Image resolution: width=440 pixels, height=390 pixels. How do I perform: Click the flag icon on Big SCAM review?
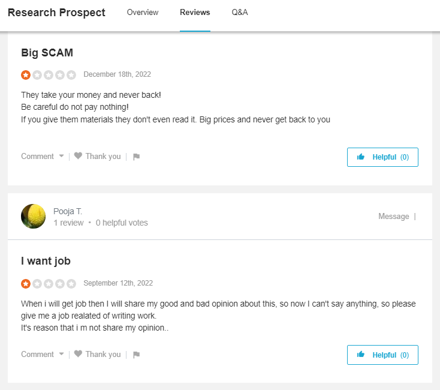pos(136,157)
